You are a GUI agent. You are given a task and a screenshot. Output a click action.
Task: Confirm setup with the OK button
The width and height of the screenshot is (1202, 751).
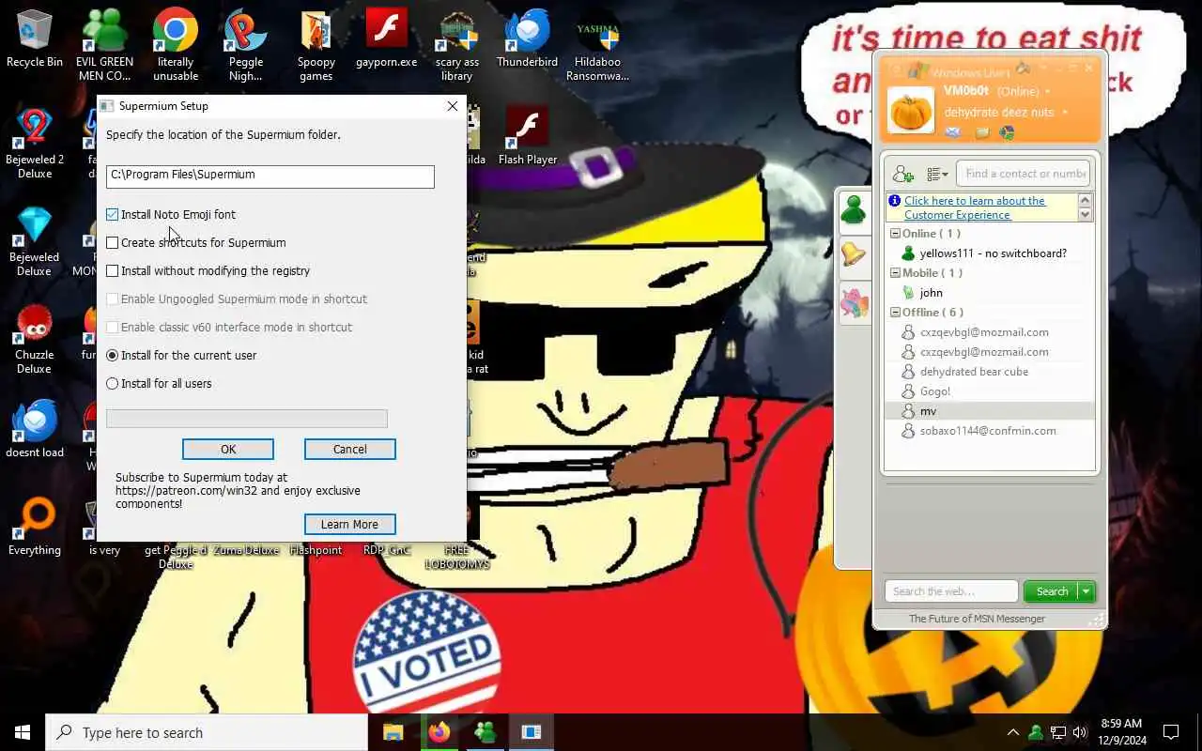(228, 450)
